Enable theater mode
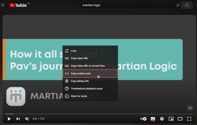The image size is (197, 125). point(180,119)
